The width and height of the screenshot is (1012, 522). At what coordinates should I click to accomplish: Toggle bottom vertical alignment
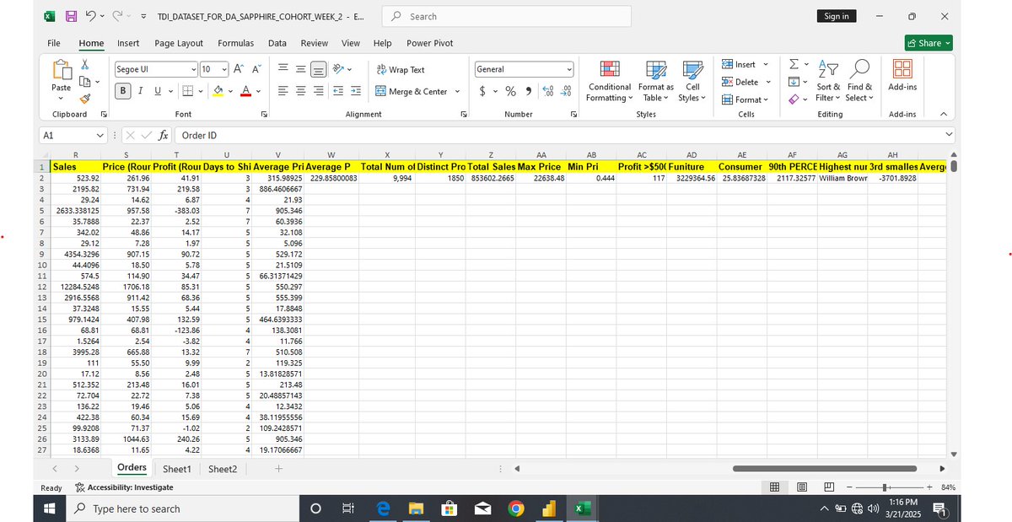pyautogui.click(x=317, y=70)
